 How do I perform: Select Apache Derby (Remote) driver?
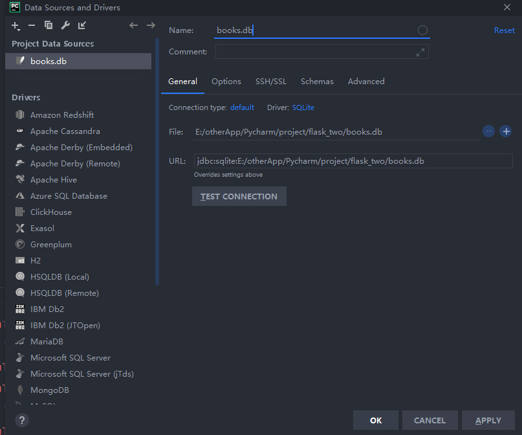point(78,164)
